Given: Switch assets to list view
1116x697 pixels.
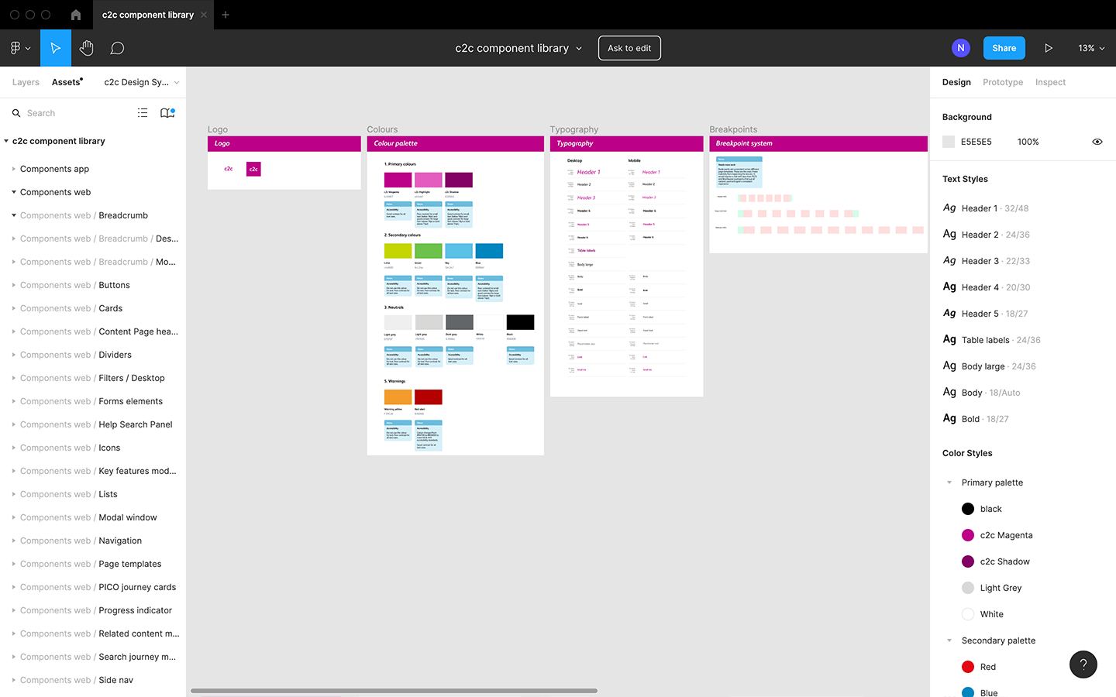Looking at the screenshot, I should 143,113.
